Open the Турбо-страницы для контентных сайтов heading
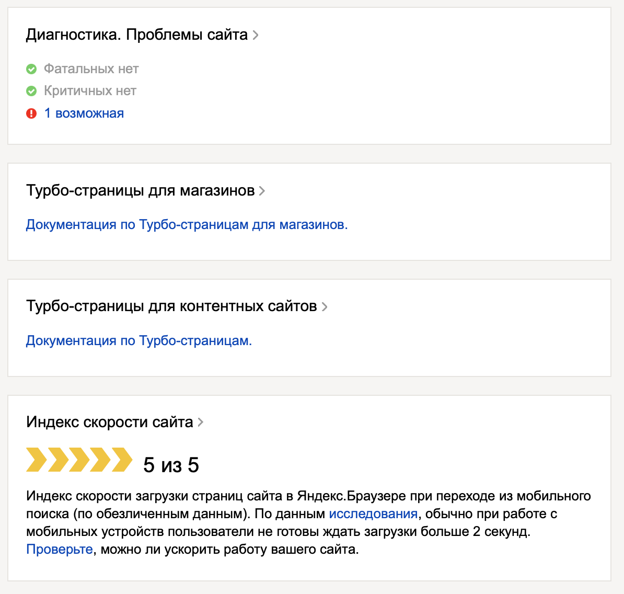This screenshot has height=594, width=624. click(x=171, y=306)
